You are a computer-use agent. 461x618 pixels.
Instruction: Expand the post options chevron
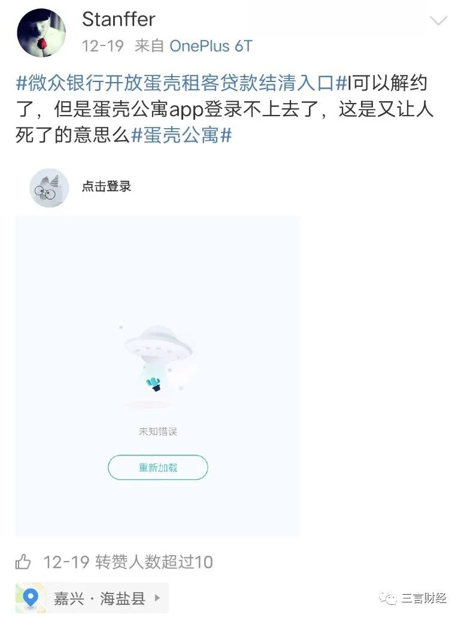[438, 20]
